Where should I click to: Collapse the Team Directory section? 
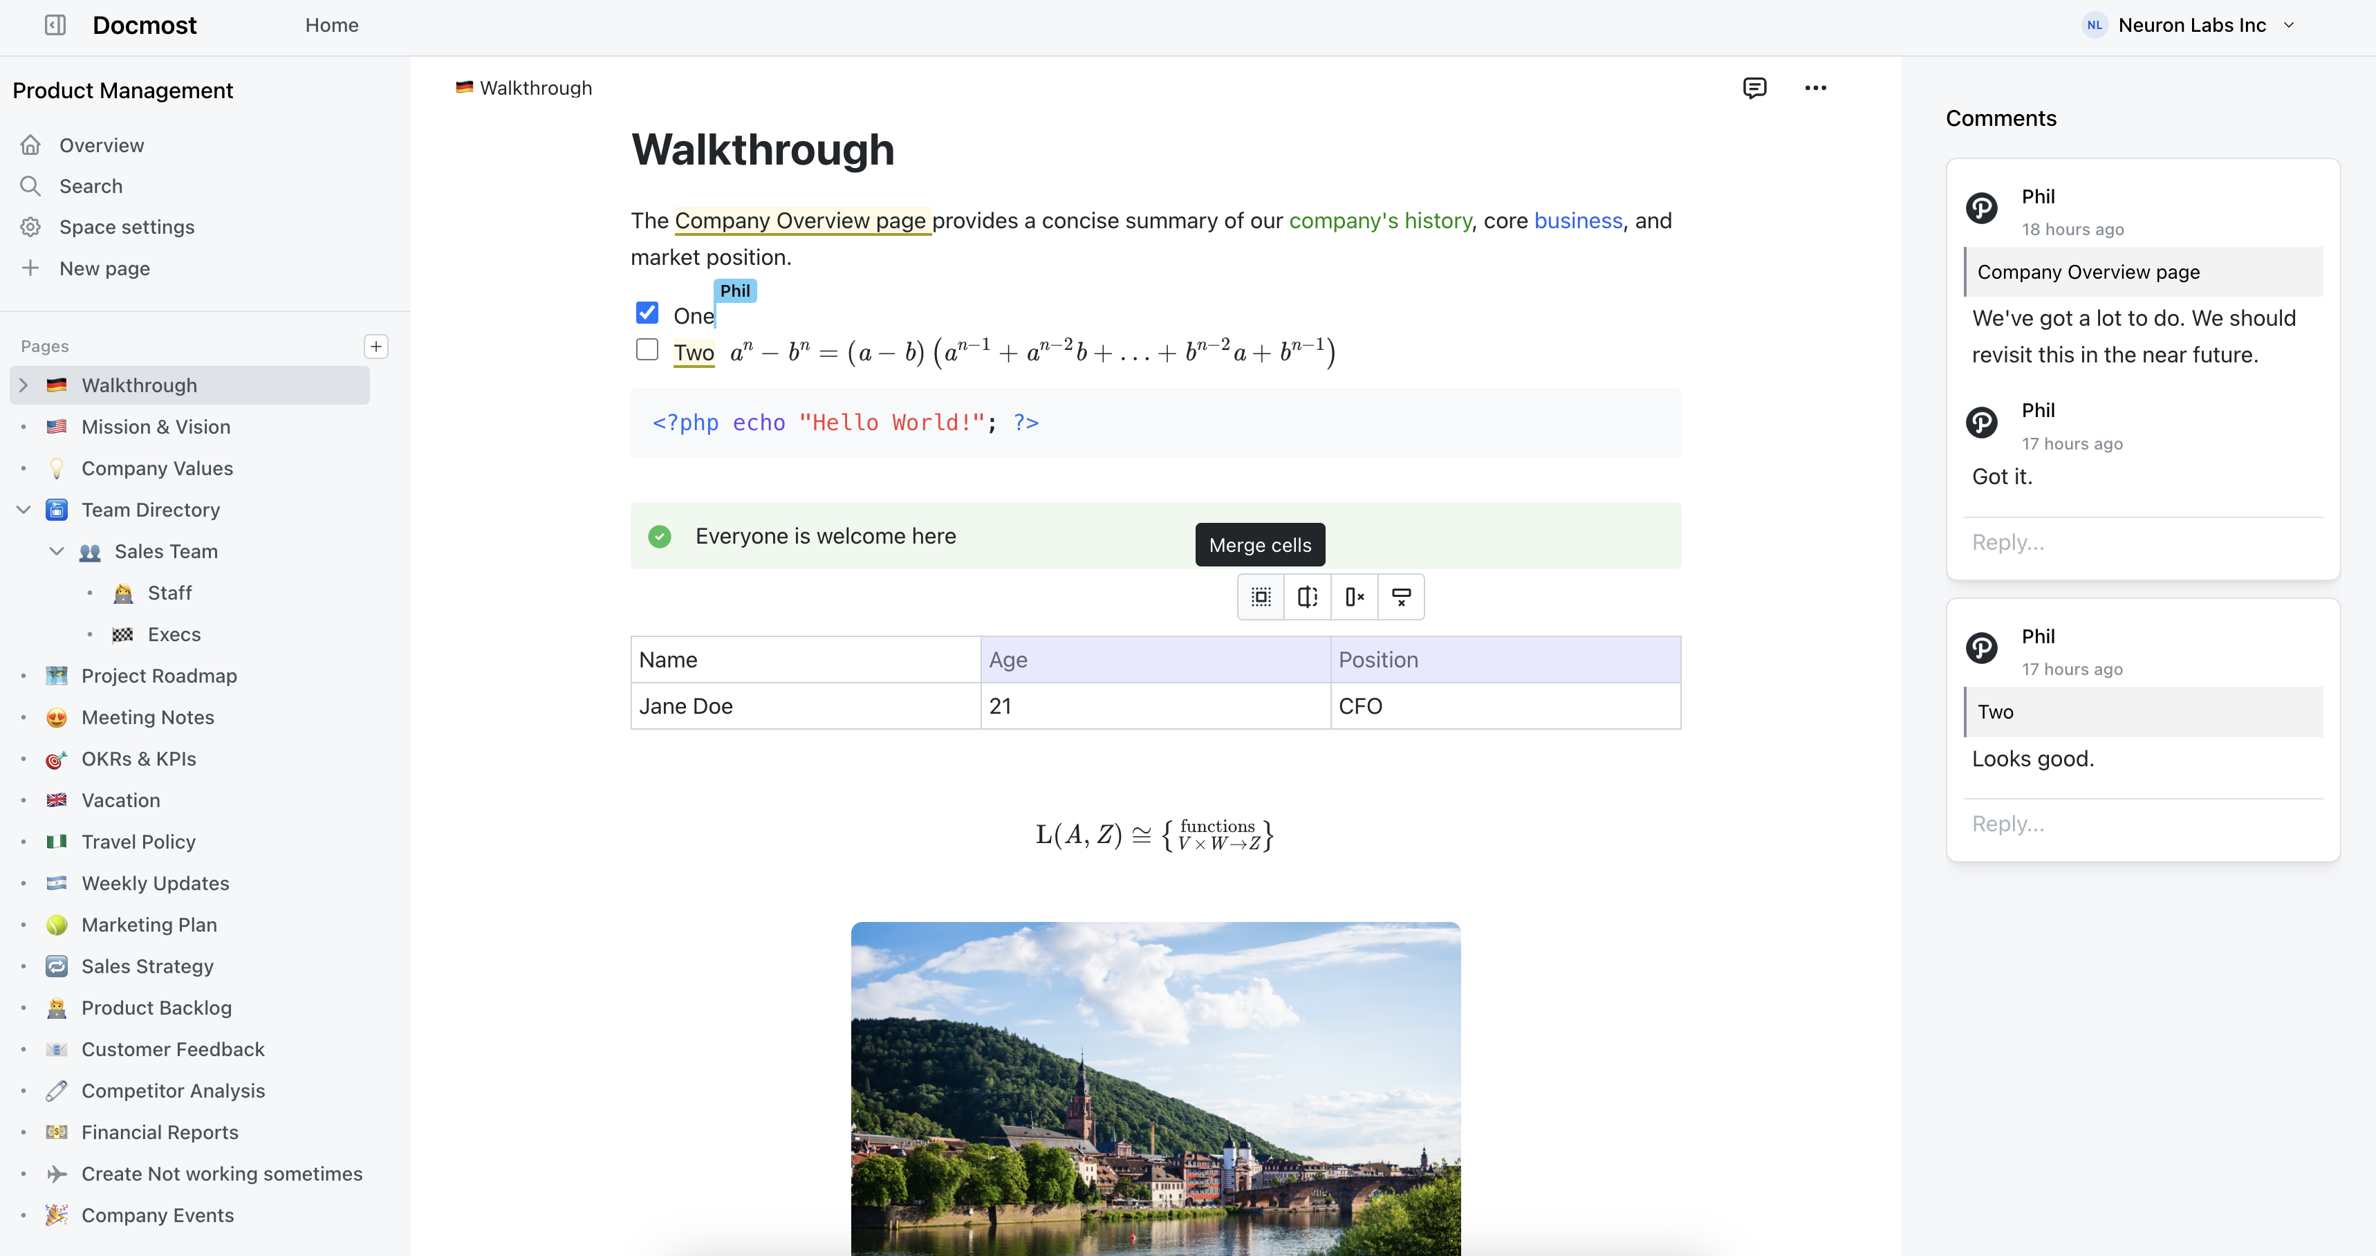click(22, 509)
